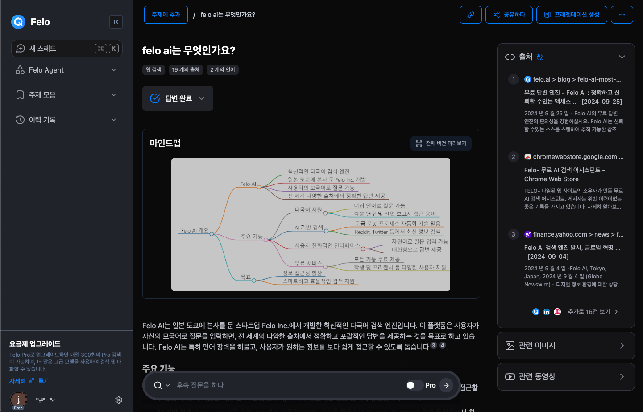Expand the 이력 기록 section chevron
This screenshot has width=643, height=412.
tap(114, 120)
